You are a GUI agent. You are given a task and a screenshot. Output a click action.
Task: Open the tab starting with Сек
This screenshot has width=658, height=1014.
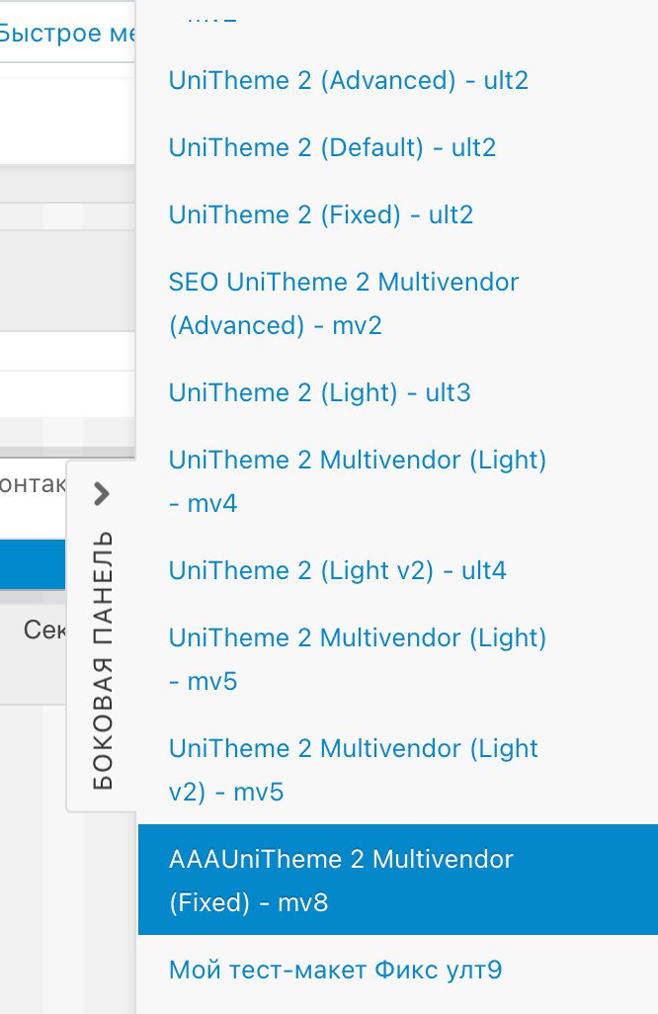pyautogui.click(x=45, y=631)
